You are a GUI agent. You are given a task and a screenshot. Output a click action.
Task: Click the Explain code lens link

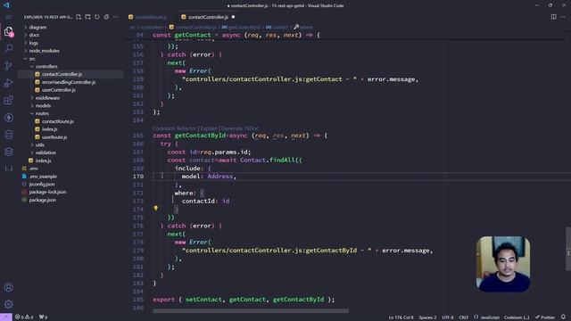pos(209,128)
